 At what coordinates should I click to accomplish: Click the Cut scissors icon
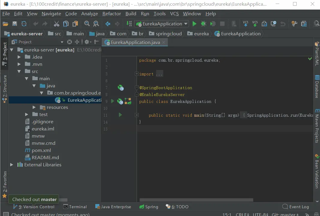(56, 24)
